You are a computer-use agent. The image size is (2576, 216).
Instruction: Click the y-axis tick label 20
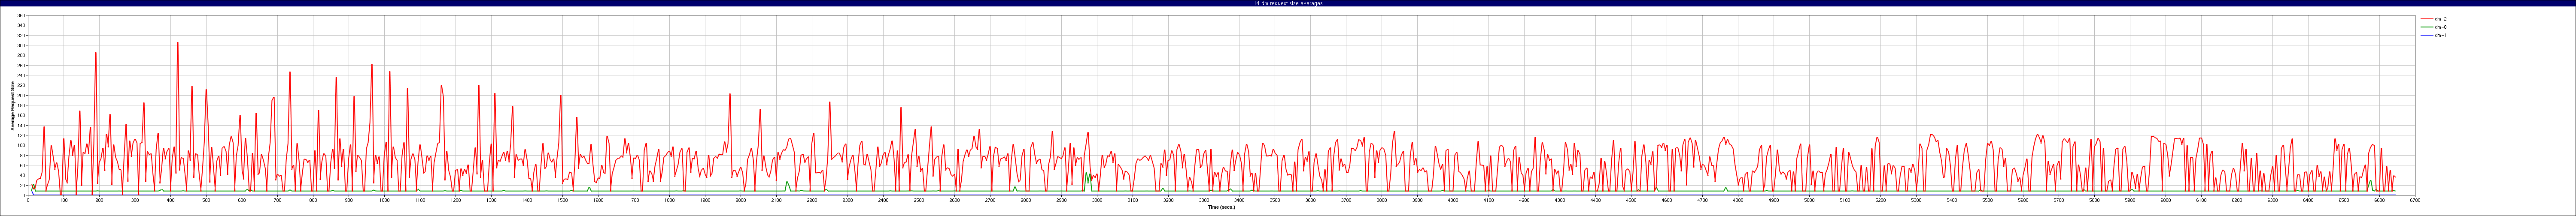click(23, 185)
